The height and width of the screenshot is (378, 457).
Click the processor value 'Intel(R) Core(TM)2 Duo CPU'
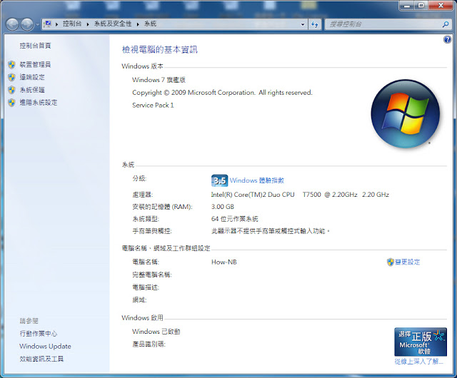(x=253, y=195)
